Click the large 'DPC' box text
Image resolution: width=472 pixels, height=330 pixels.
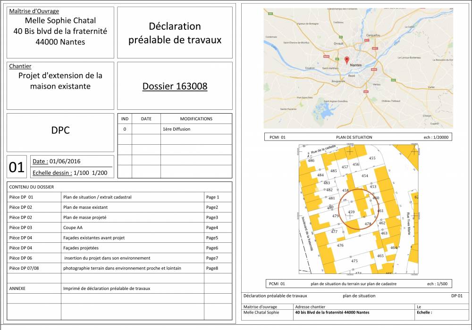(x=60, y=130)
